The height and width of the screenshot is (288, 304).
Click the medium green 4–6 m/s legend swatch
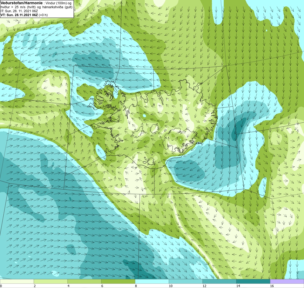click(85, 281)
